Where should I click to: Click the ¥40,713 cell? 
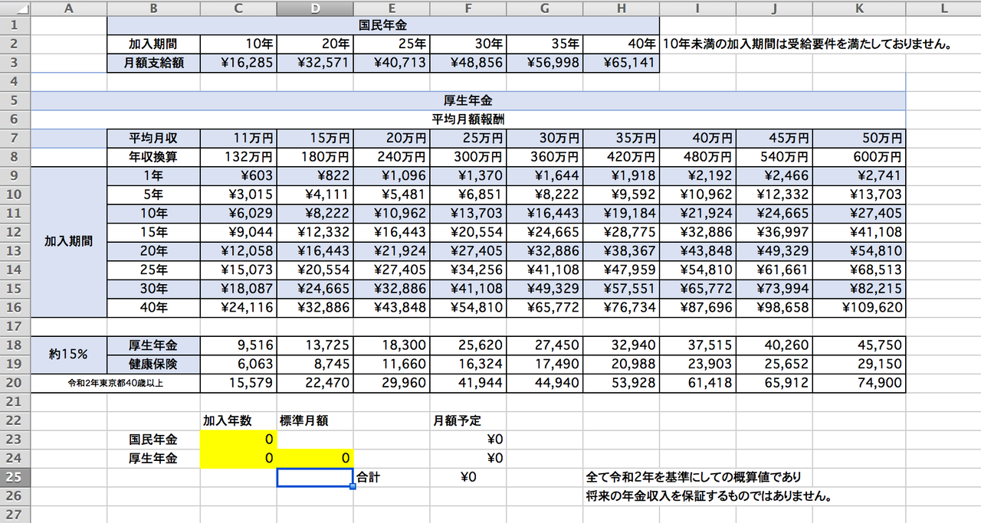click(392, 63)
